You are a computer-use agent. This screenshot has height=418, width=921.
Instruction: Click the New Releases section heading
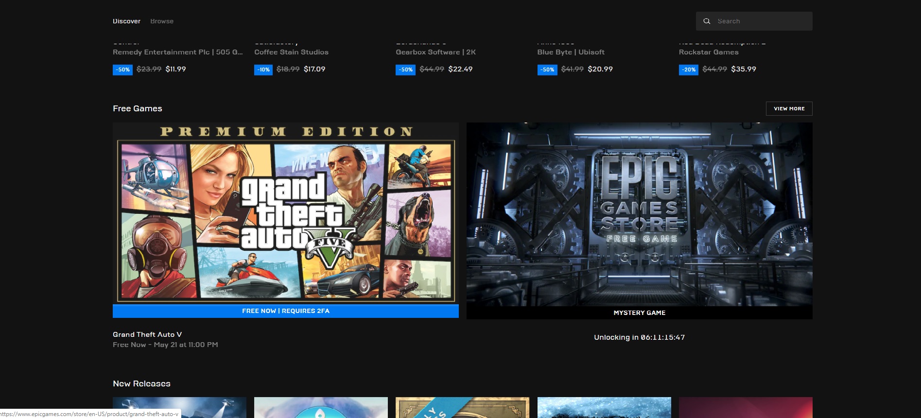click(x=141, y=383)
